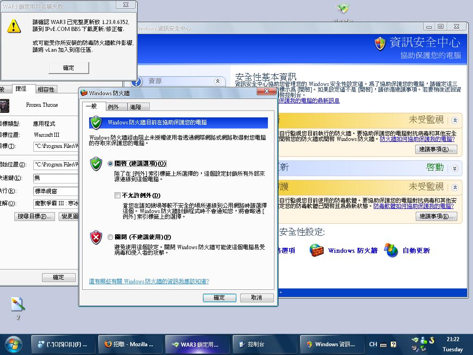Click the help icon in the language bar
The width and height of the screenshot is (473, 355).
point(394,344)
